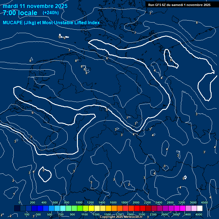Select the red 2000–2100 legend swatch
This screenshot has height=219, width=219.
point(137,208)
